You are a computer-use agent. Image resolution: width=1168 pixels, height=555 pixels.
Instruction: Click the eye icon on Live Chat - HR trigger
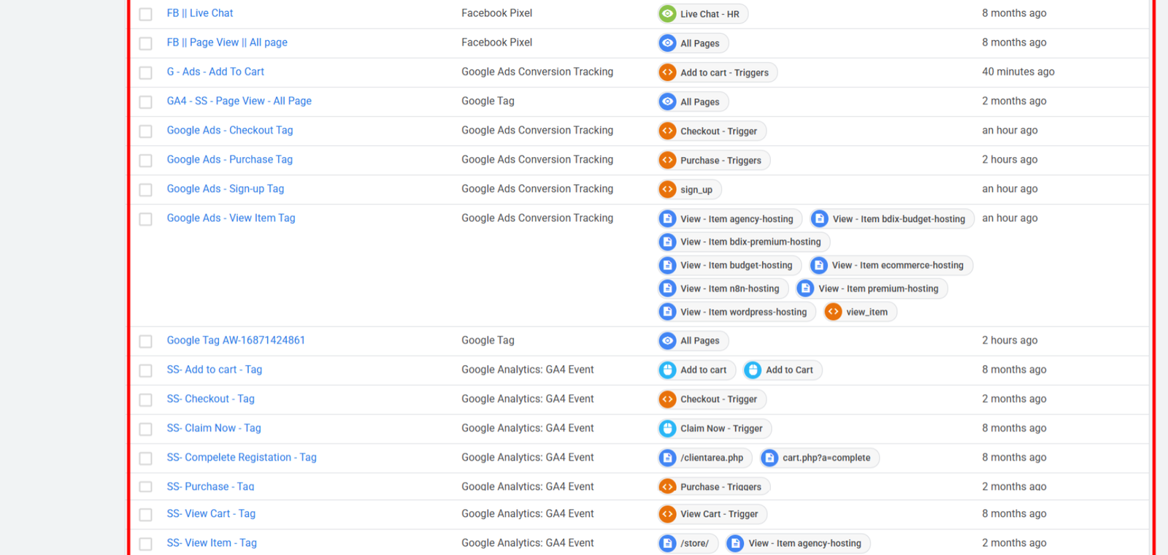[x=667, y=14]
